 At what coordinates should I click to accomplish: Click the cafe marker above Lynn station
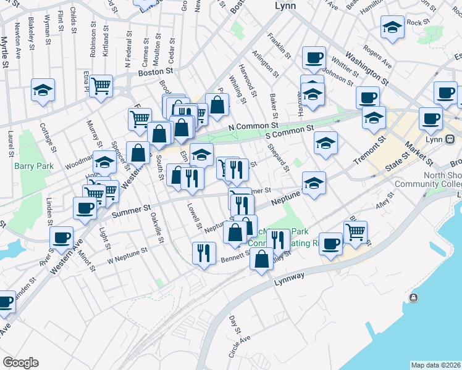coord(430,121)
